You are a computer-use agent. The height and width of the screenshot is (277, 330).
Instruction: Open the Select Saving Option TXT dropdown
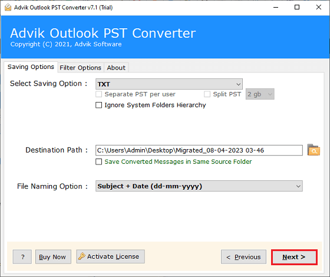(169, 84)
